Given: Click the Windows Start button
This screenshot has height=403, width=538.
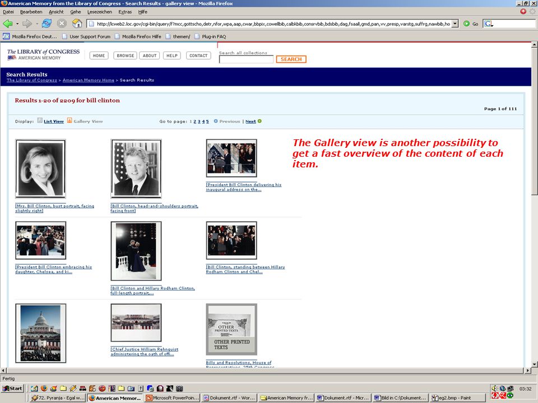Looking at the screenshot, I should coord(12,388).
